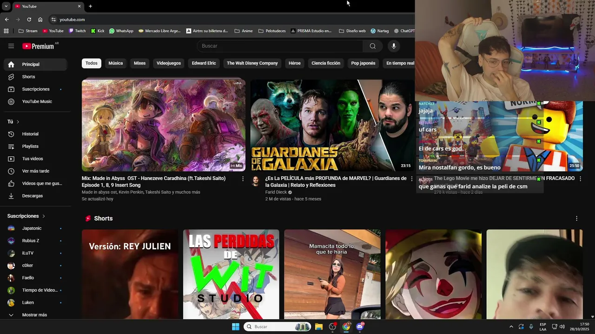595x334 pixels.
Task: Open the YouTube bookmark in bookmarks bar
Action: (x=53, y=31)
